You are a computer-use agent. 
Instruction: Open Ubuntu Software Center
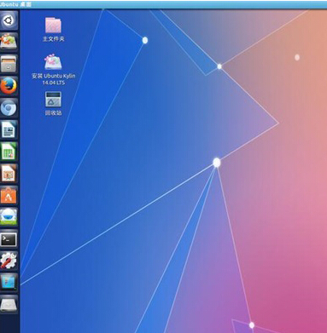pos(9,195)
